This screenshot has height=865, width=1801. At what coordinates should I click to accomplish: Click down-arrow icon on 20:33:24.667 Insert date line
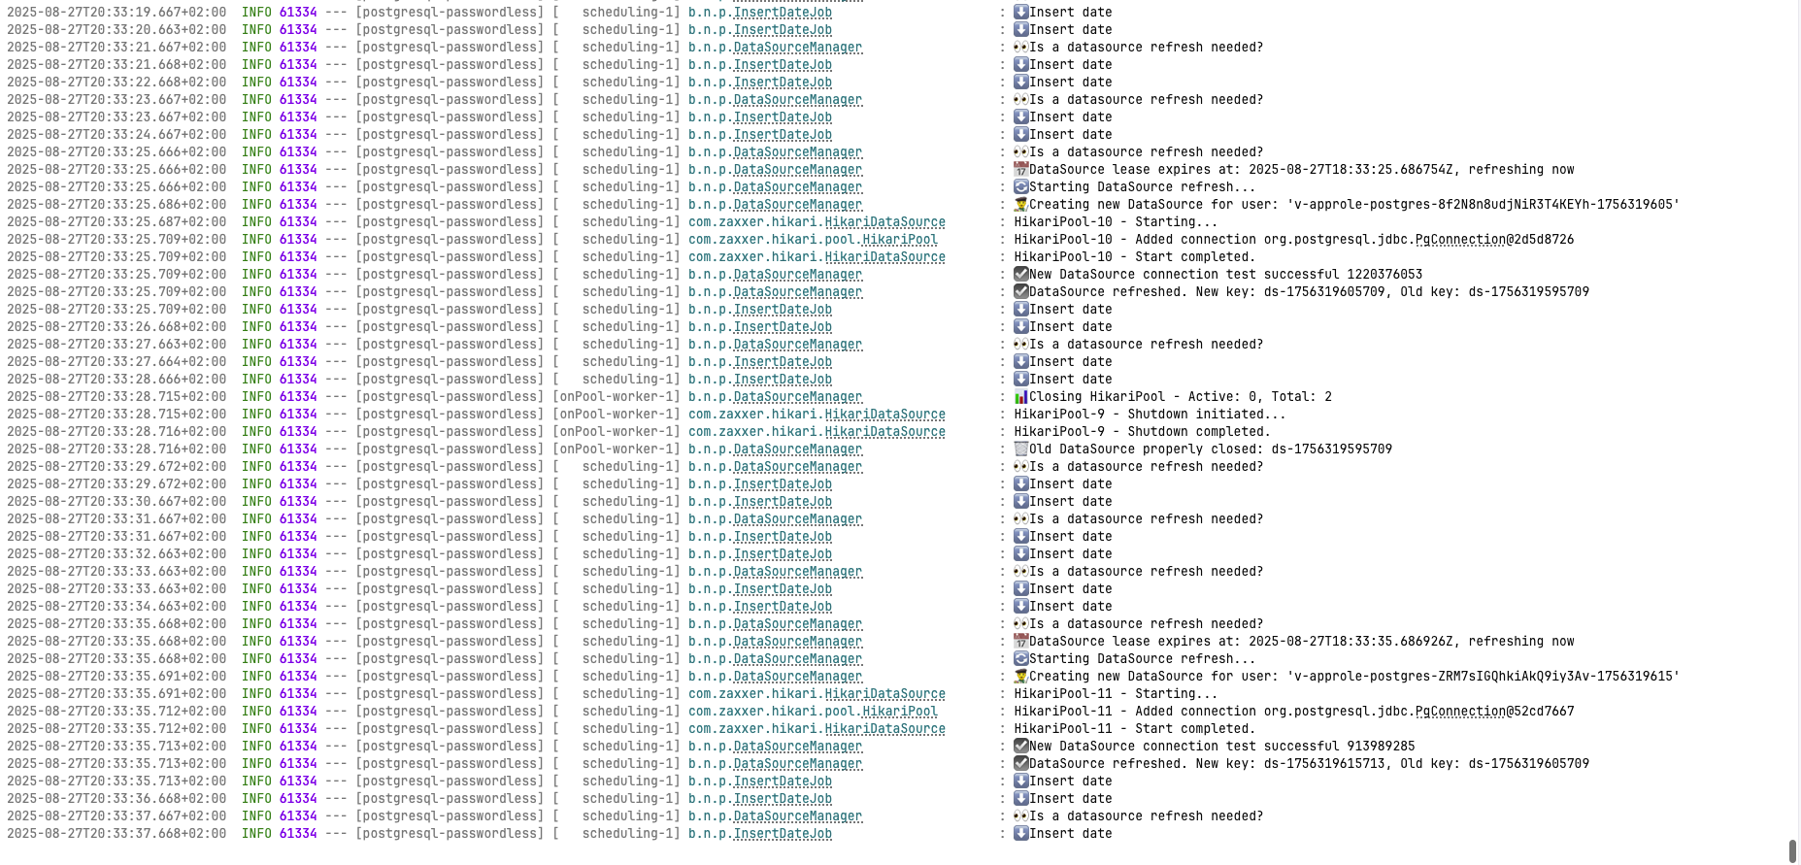coord(1020,134)
